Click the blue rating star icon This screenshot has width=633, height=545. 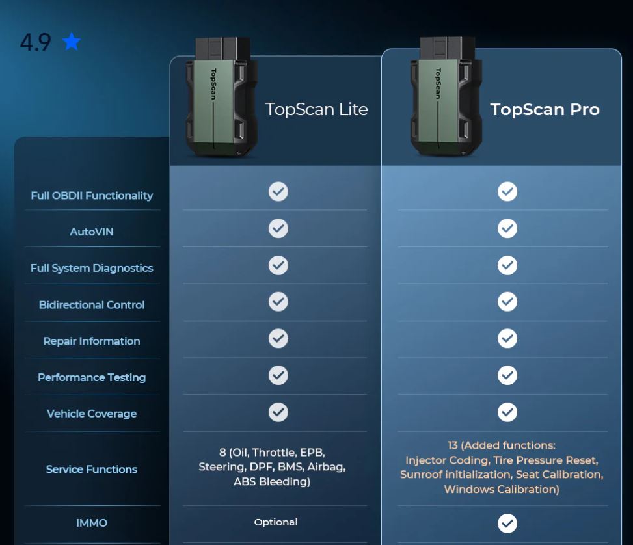pos(72,41)
